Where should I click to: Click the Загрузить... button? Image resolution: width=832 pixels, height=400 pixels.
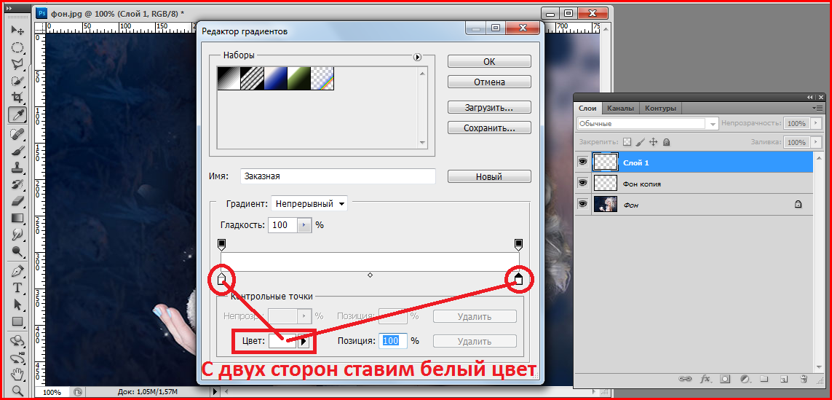(x=489, y=107)
